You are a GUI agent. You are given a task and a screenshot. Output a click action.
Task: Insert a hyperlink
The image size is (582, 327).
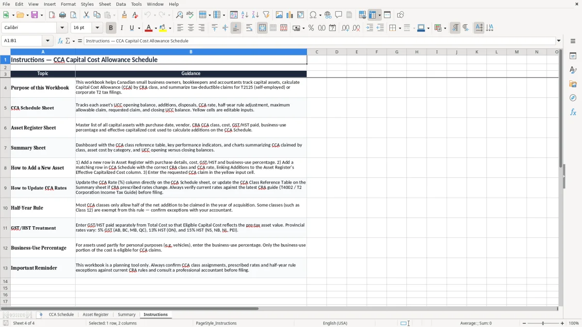pyautogui.click(x=328, y=15)
